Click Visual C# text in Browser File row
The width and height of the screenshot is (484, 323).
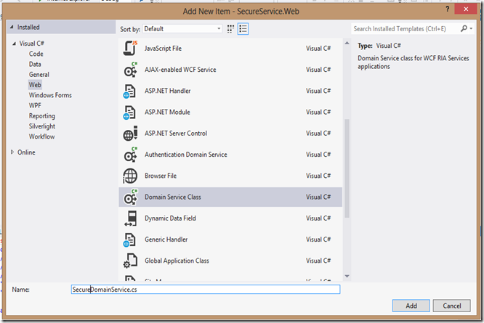click(x=318, y=176)
